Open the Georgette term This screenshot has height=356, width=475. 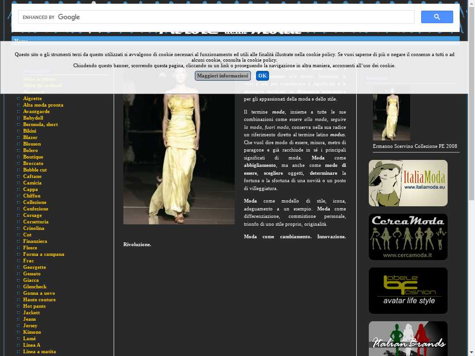point(34,267)
